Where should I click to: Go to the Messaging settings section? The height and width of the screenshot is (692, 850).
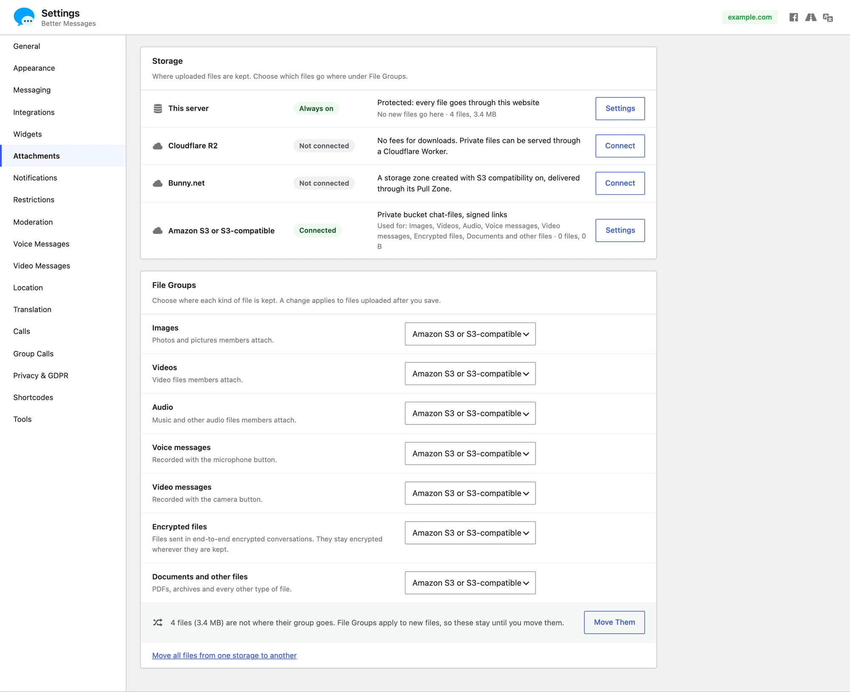click(63, 90)
